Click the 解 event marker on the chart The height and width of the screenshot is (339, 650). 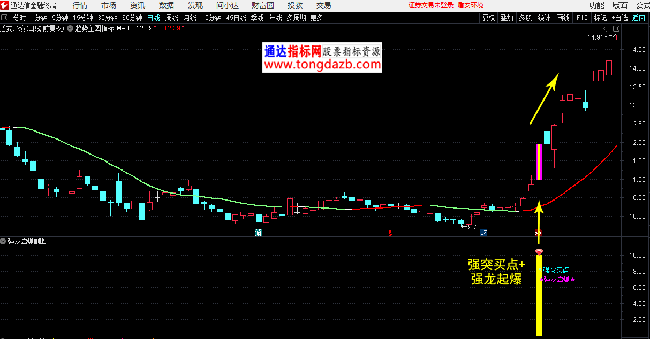coord(259,233)
